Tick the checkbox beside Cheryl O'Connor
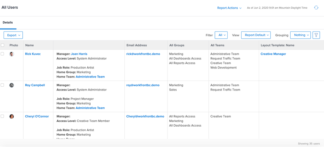The height and width of the screenshot is (147, 324). (x=3, y=116)
